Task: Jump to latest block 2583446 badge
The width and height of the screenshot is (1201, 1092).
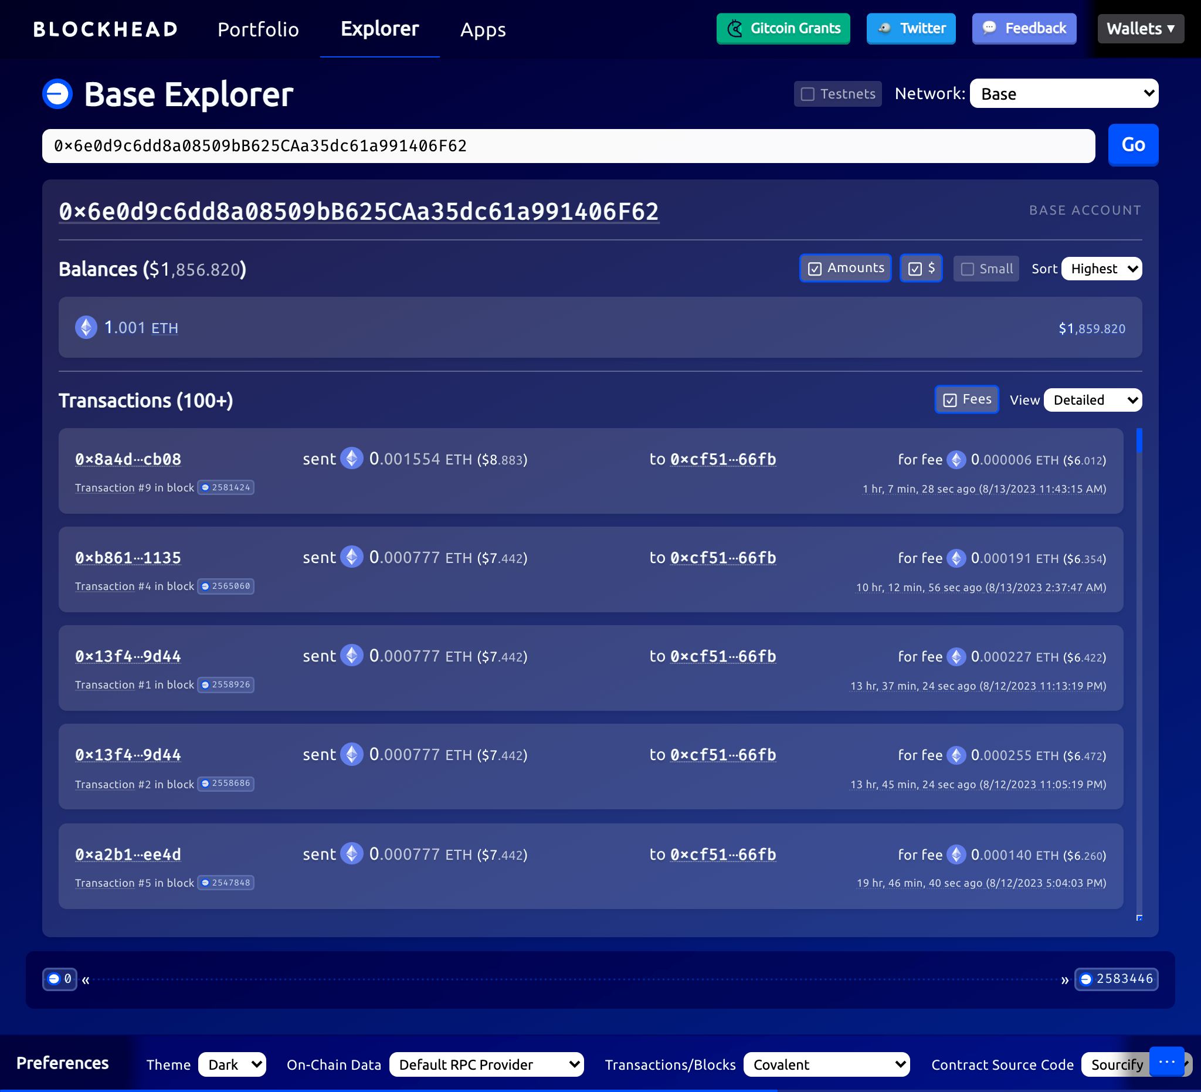Action: click(x=1116, y=979)
